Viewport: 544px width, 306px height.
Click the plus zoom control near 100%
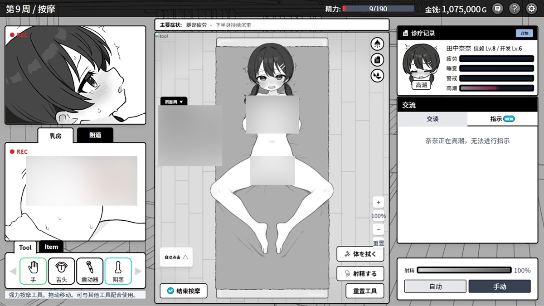pos(378,202)
